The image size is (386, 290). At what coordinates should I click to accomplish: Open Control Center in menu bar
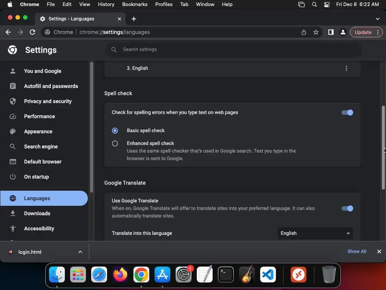click(327, 4)
